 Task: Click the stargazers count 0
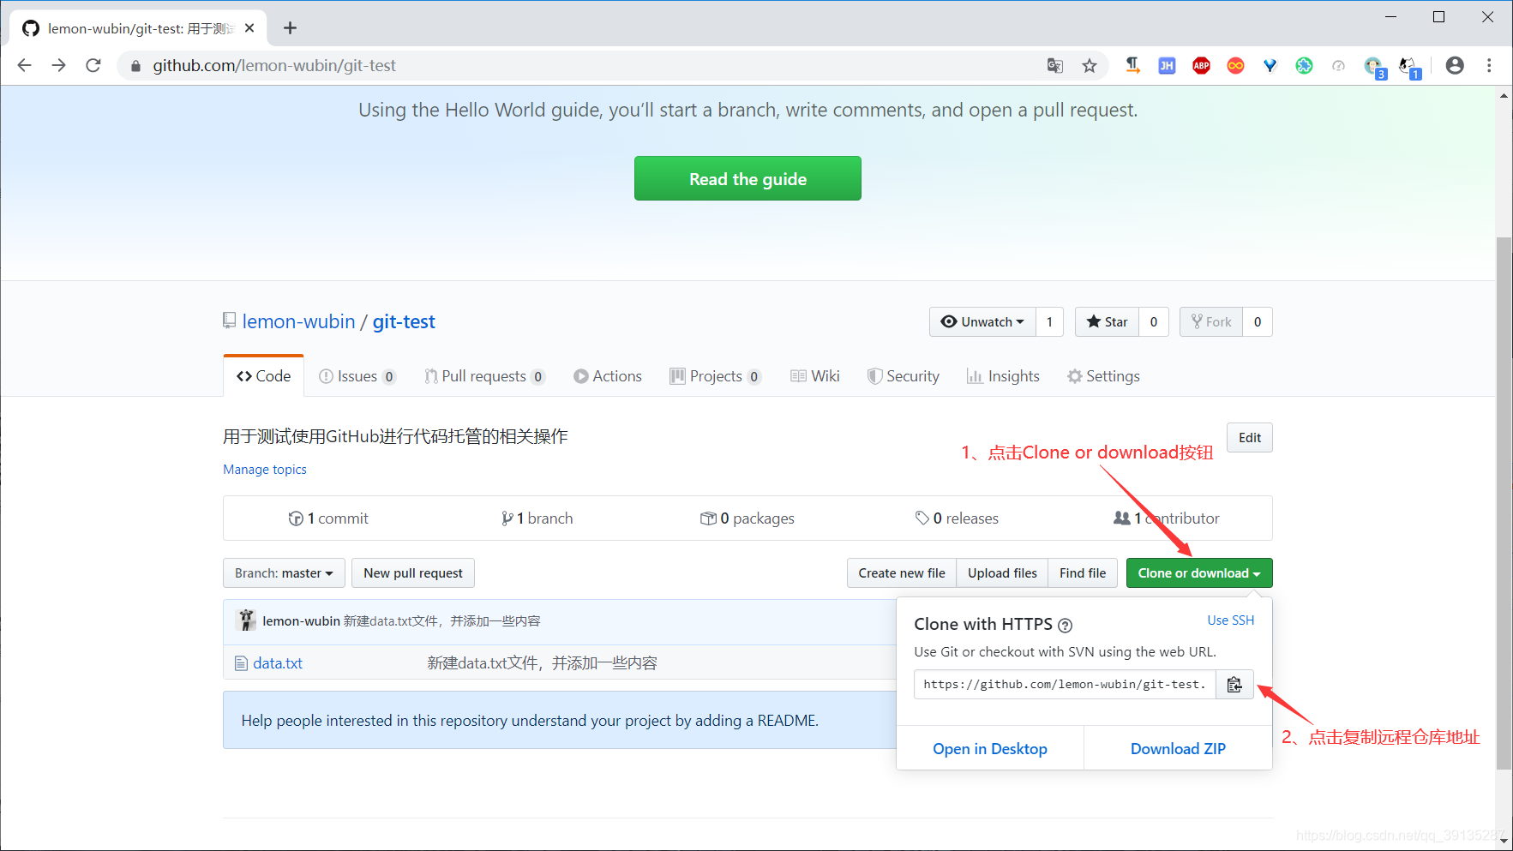1154,321
